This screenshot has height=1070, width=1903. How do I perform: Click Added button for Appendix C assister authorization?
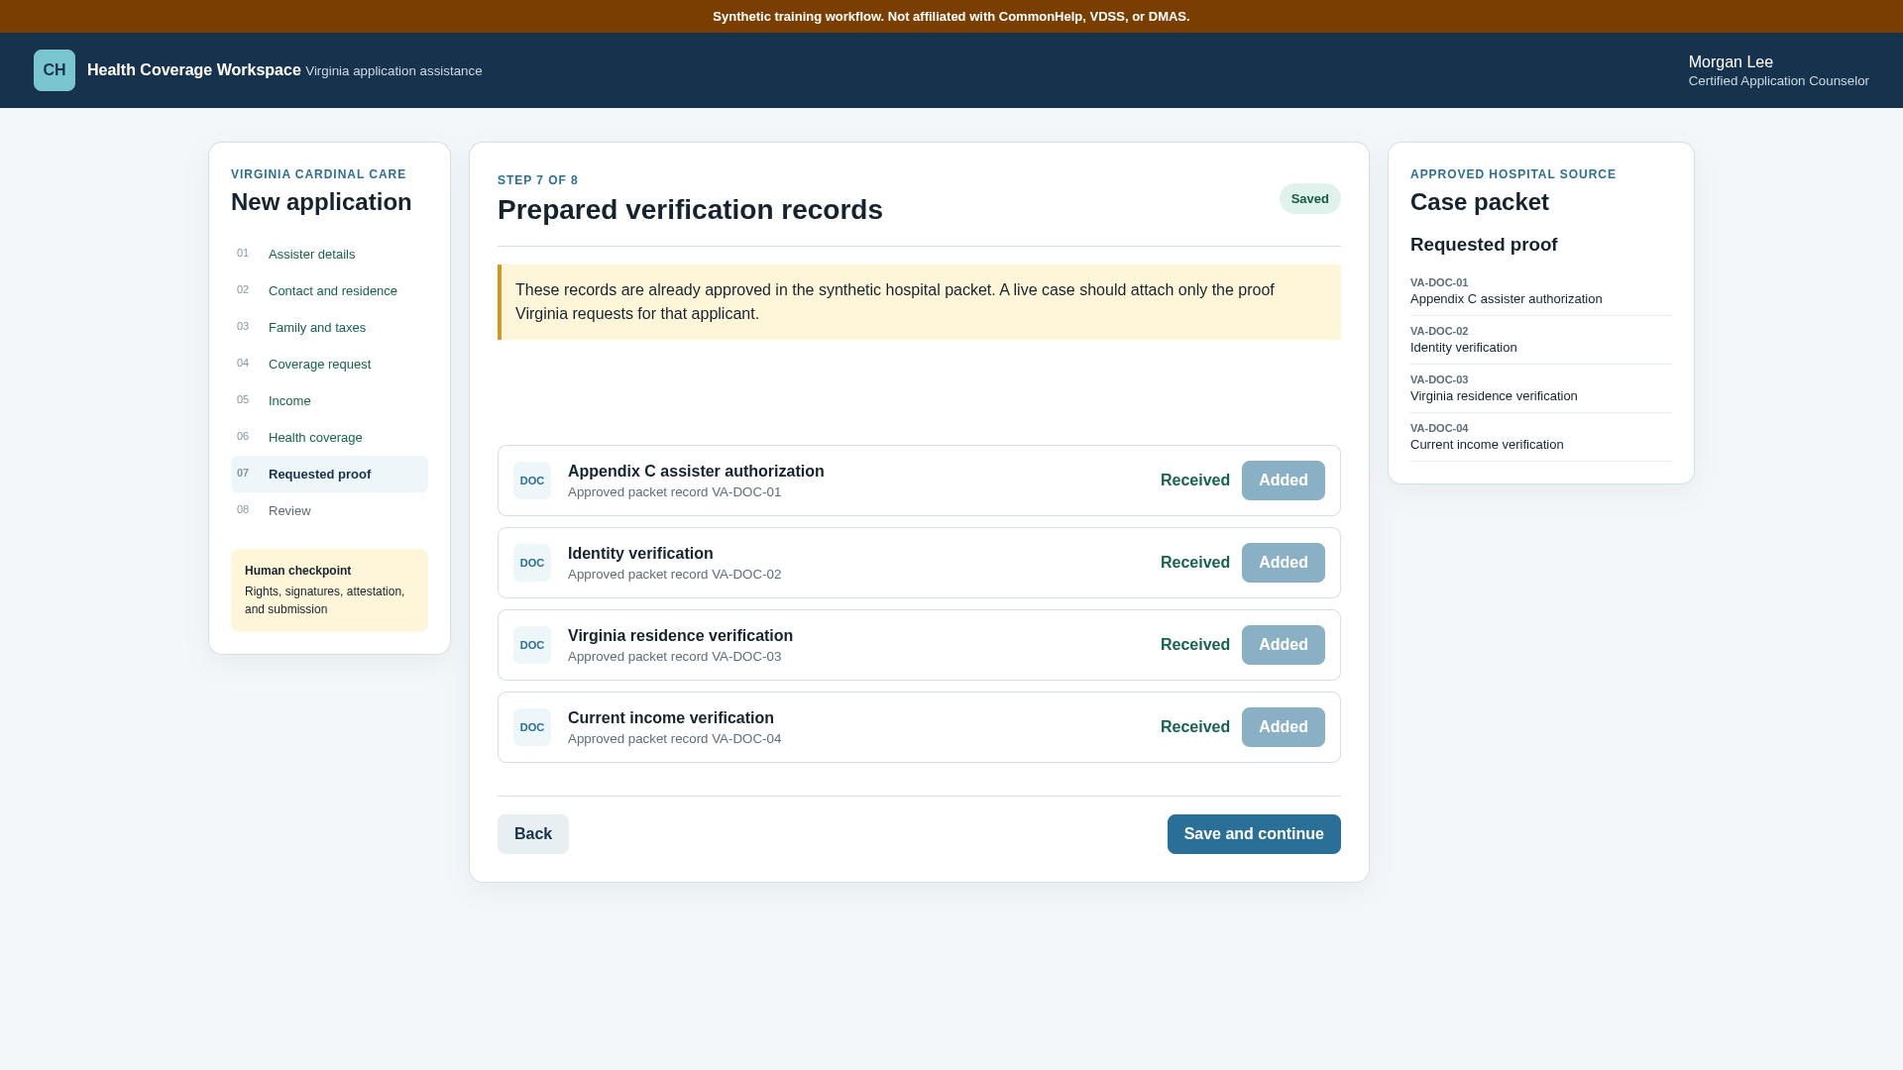[1283, 481]
